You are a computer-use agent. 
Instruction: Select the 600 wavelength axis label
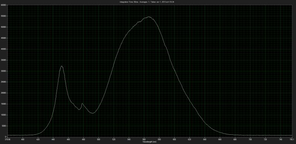(174, 140)
